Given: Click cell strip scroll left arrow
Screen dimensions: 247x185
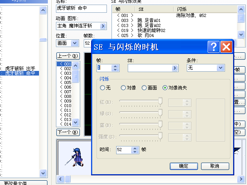Looking at the screenshot, I should [60, 179].
